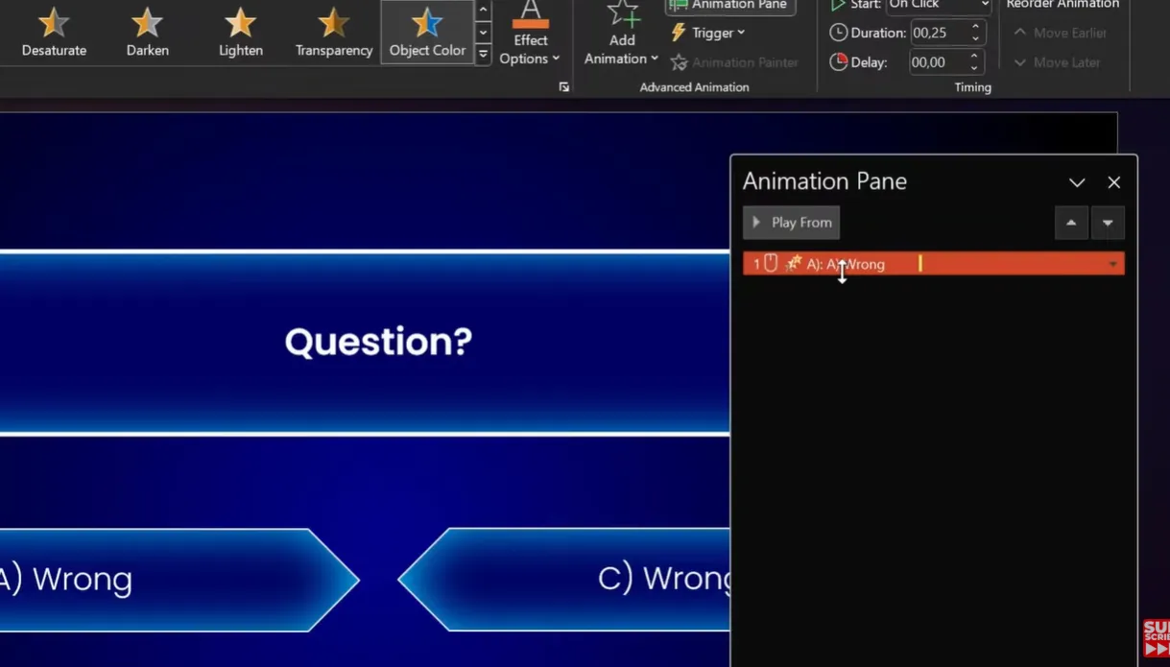Screen dimensions: 1170x667
Task: Open the 'A): A) Wrong' animation item dropdown
Action: [x=1112, y=264]
